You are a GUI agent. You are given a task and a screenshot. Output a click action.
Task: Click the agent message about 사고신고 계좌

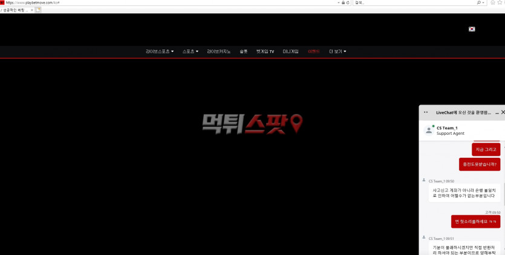[464, 193]
